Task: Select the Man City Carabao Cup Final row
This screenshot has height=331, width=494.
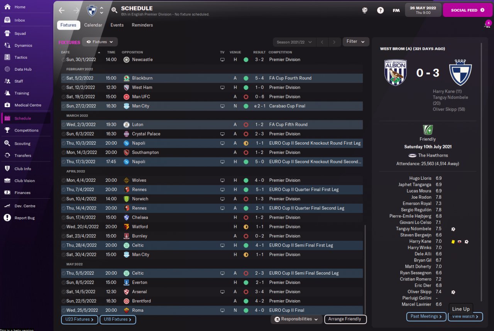Action: click(x=212, y=106)
